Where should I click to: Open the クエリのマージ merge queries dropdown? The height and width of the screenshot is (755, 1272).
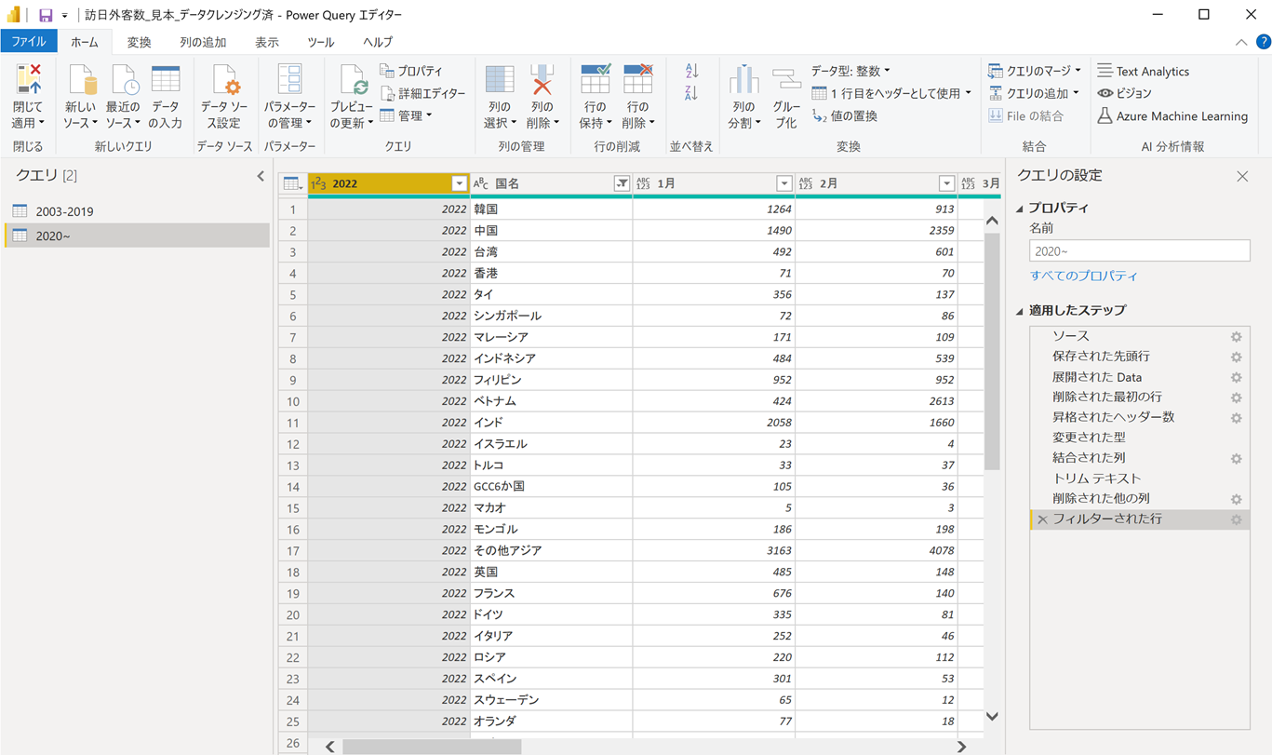tap(1034, 71)
